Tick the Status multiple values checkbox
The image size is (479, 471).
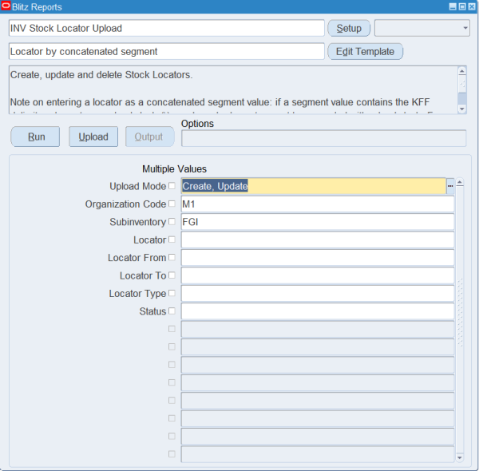[172, 311]
